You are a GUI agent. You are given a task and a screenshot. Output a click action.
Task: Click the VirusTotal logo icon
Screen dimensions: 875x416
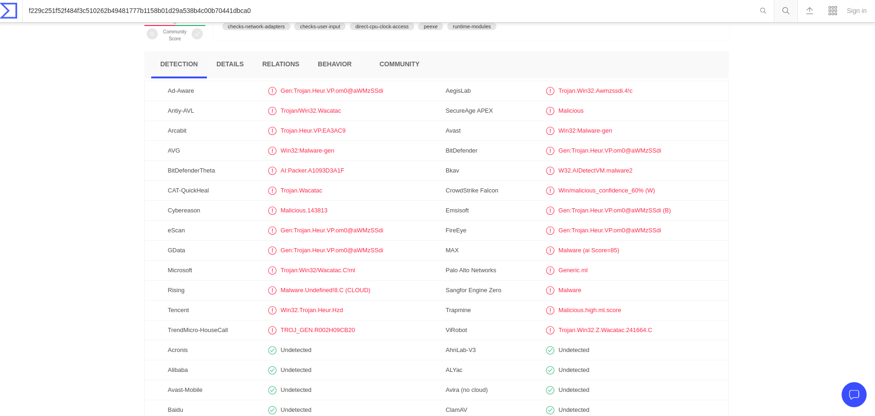(x=9, y=10)
